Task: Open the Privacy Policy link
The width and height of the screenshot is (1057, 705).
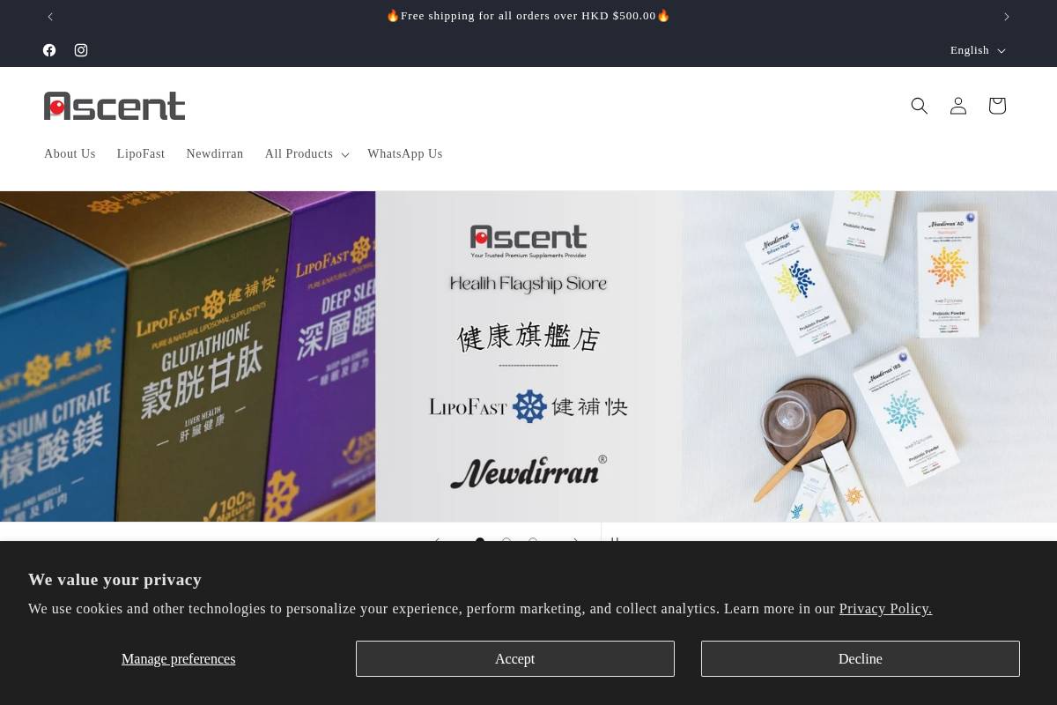Action: click(885, 608)
